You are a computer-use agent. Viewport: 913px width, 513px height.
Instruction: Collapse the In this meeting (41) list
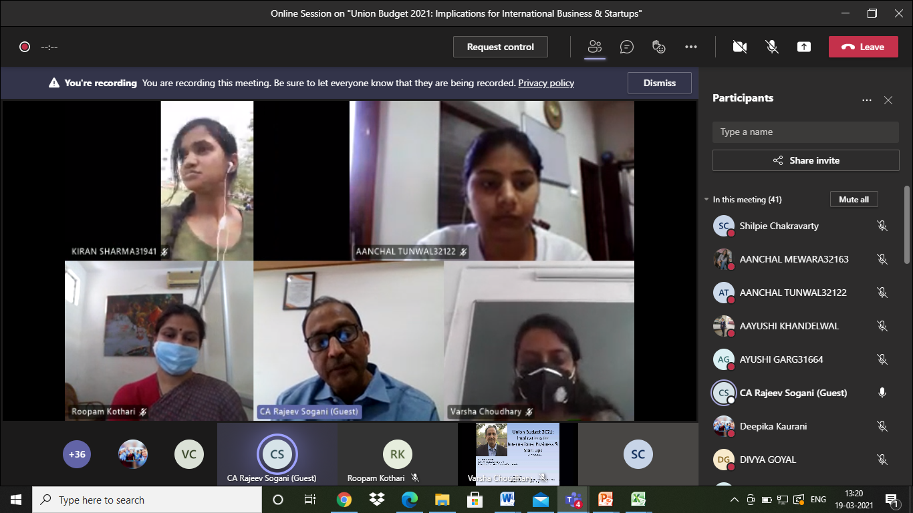tap(706, 200)
